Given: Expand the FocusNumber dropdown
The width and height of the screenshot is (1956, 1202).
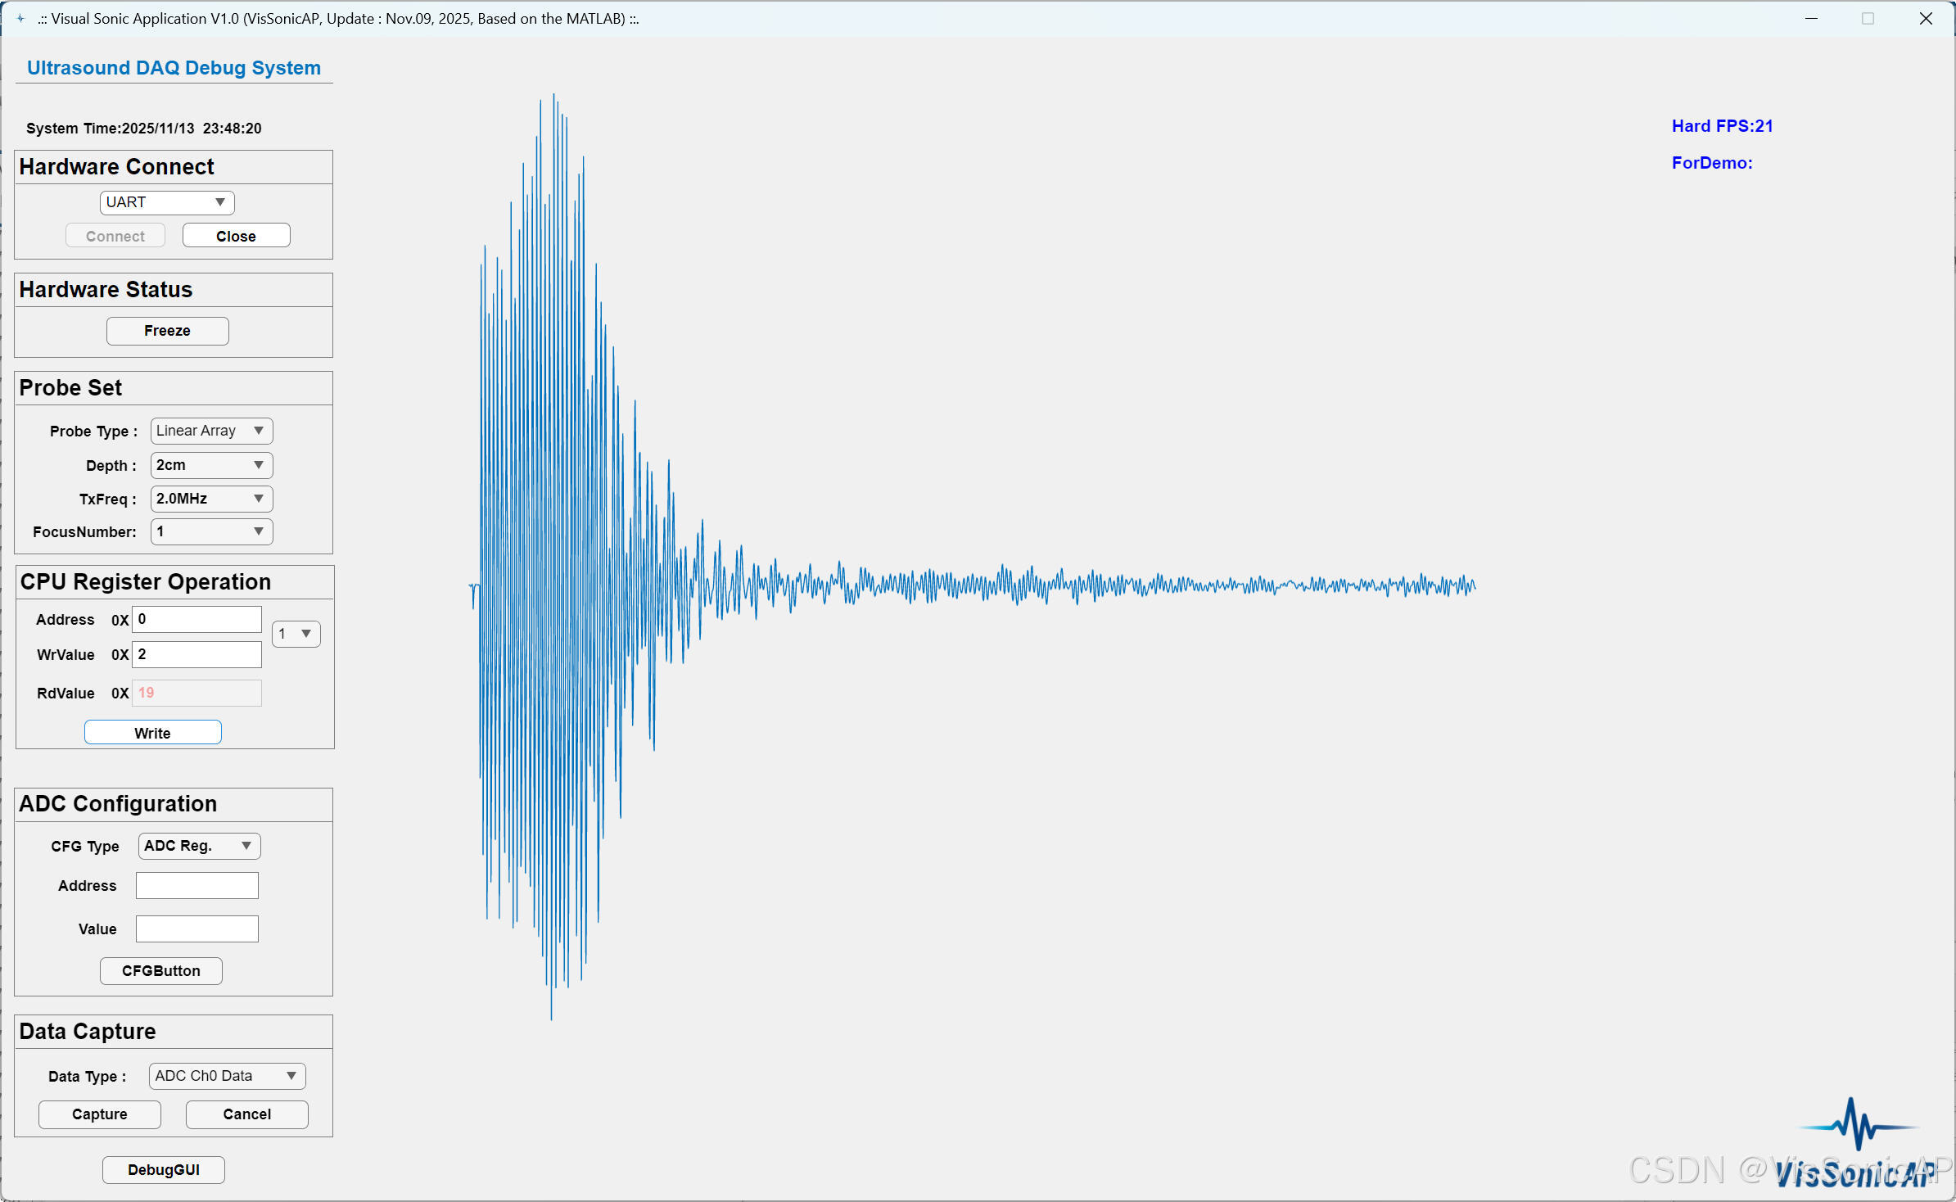Looking at the screenshot, I should coord(211,531).
